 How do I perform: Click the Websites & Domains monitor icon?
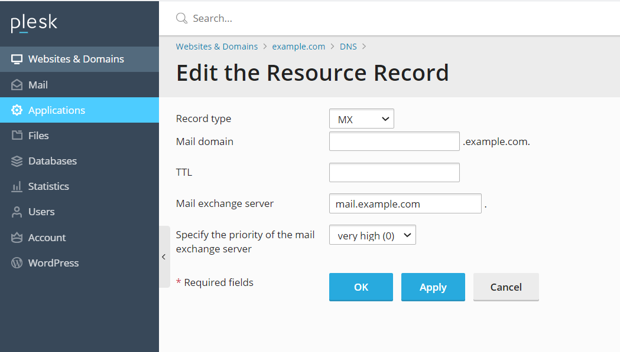tap(17, 59)
